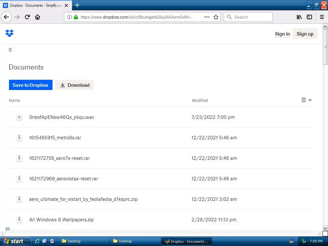The image size is (328, 246).
Task: Sort by the Modified column header
Action: coord(200,100)
